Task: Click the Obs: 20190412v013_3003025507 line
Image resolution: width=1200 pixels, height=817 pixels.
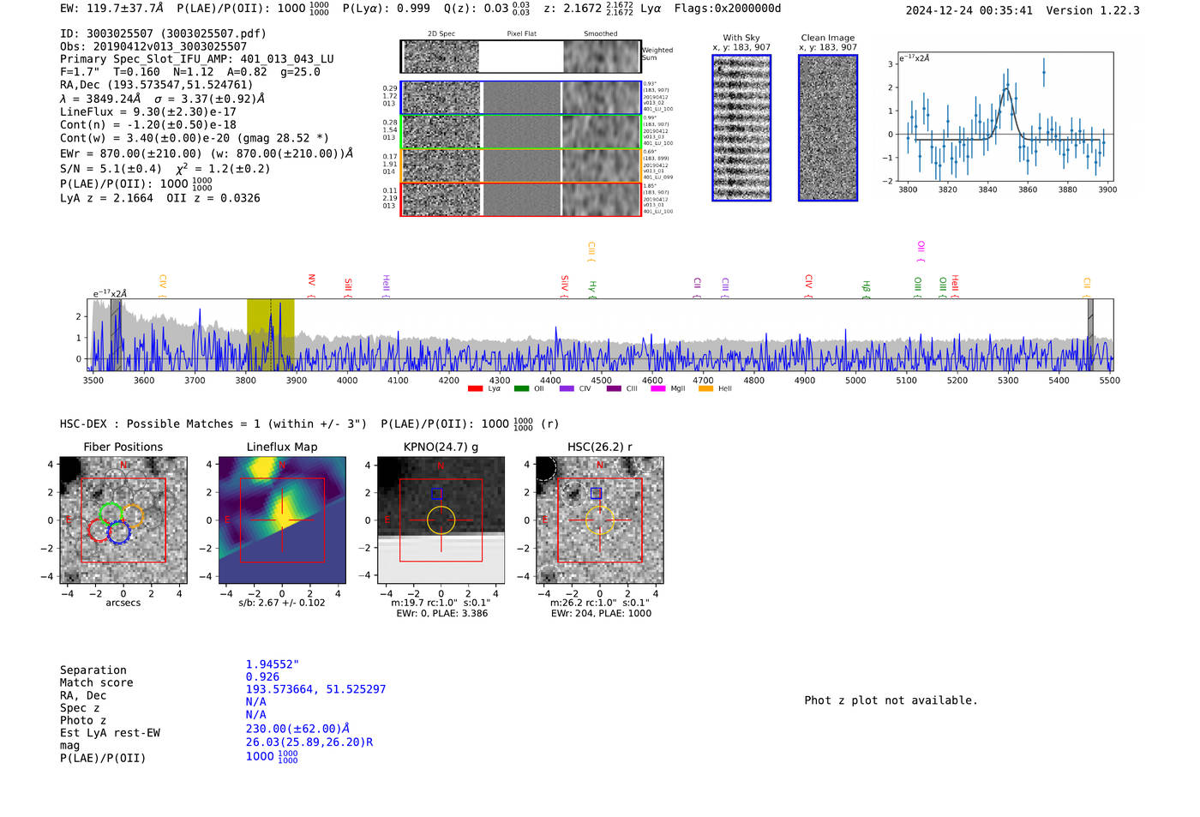Action: pos(153,46)
